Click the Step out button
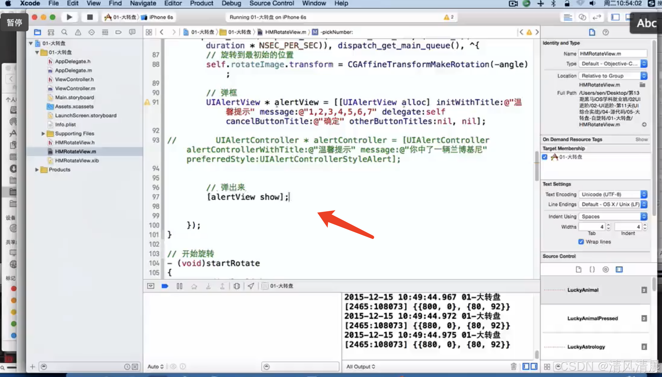The width and height of the screenshot is (662, 377). (x=222, y=286)
